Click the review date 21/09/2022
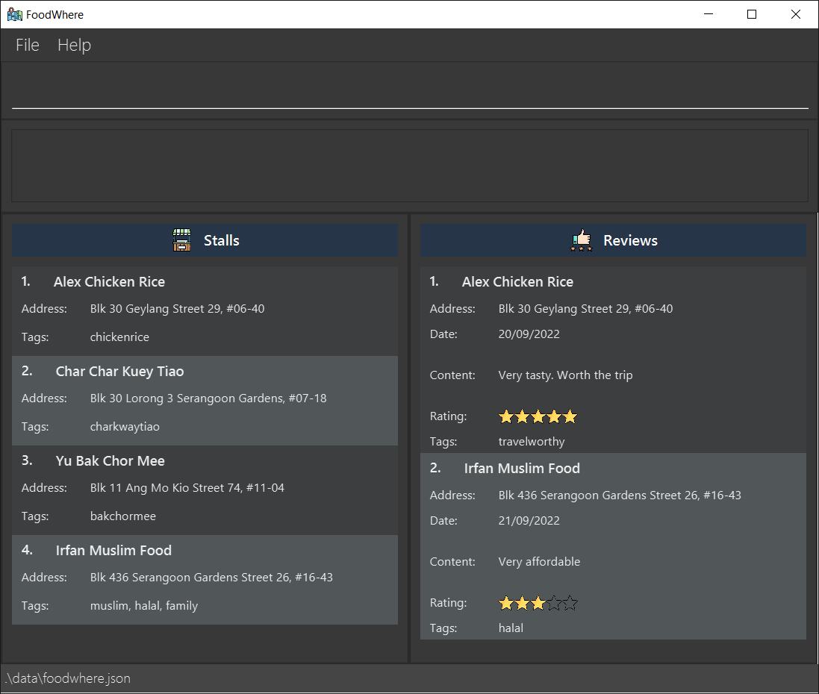The height and width of the screenshot is (694, 819). [529, 521]
